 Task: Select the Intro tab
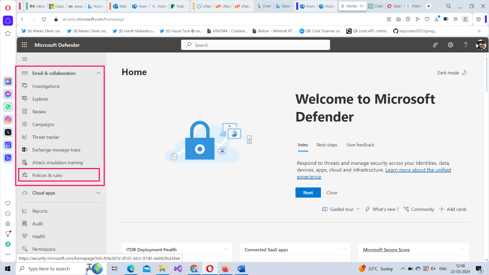coord(303,145)
